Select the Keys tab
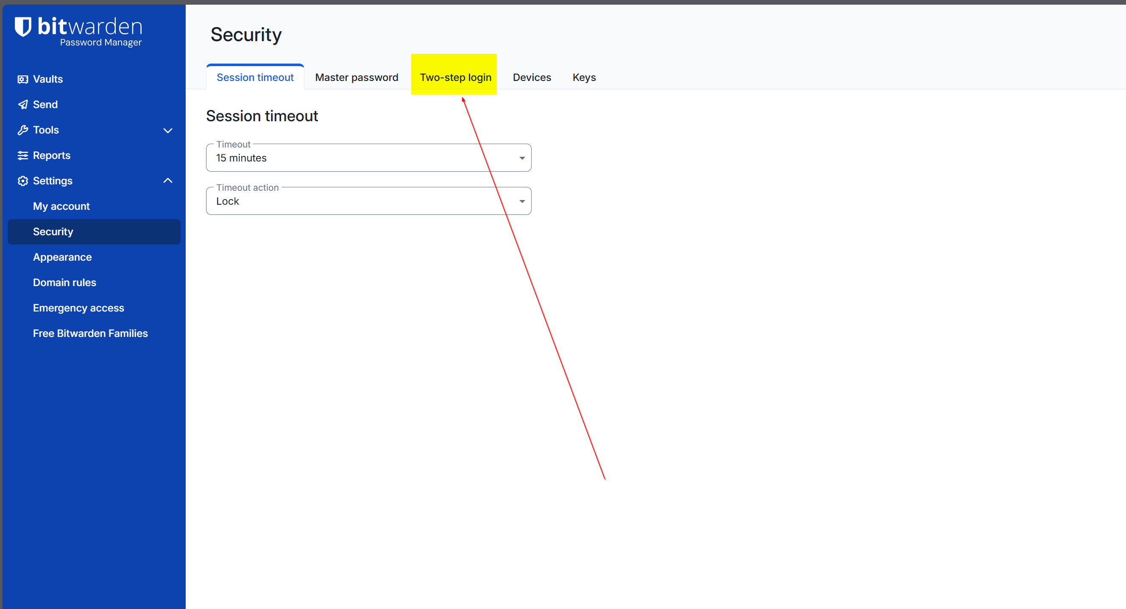Screen dimensions: 1126x609 (583, 77)
